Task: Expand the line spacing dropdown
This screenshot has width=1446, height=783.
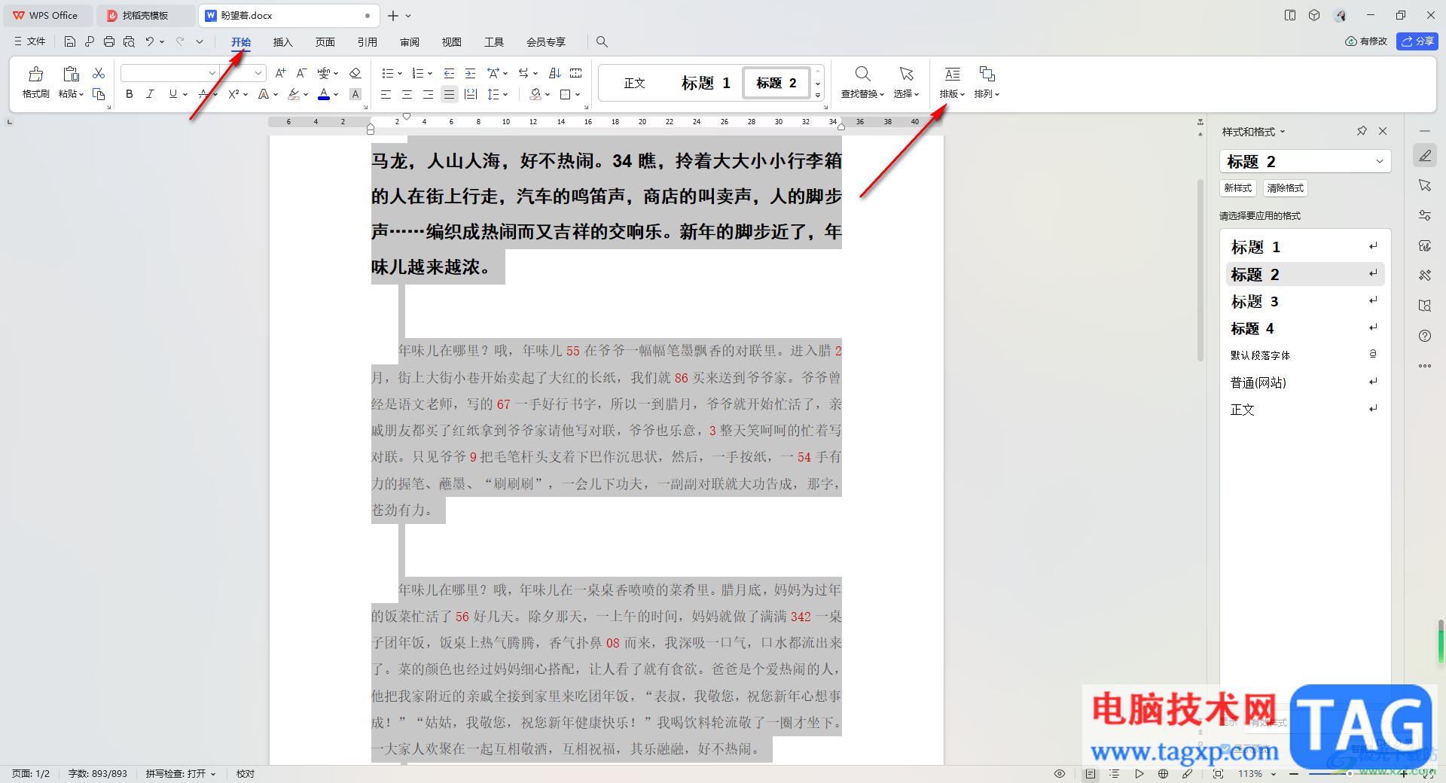Action: tap(505, 94)
